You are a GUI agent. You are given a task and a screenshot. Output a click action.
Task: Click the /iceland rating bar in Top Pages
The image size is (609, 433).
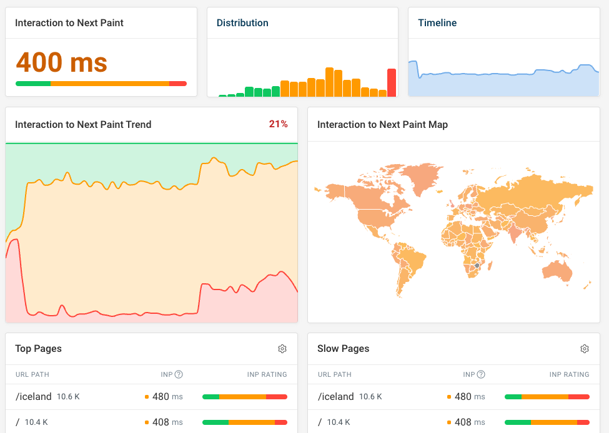point(244,397)
